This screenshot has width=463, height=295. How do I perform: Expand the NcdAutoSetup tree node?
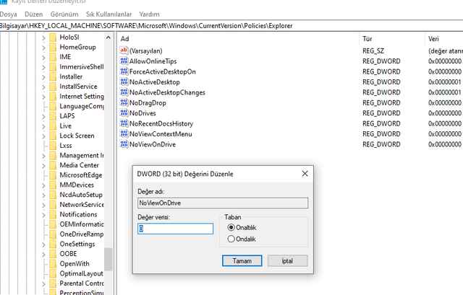(43, 195)
